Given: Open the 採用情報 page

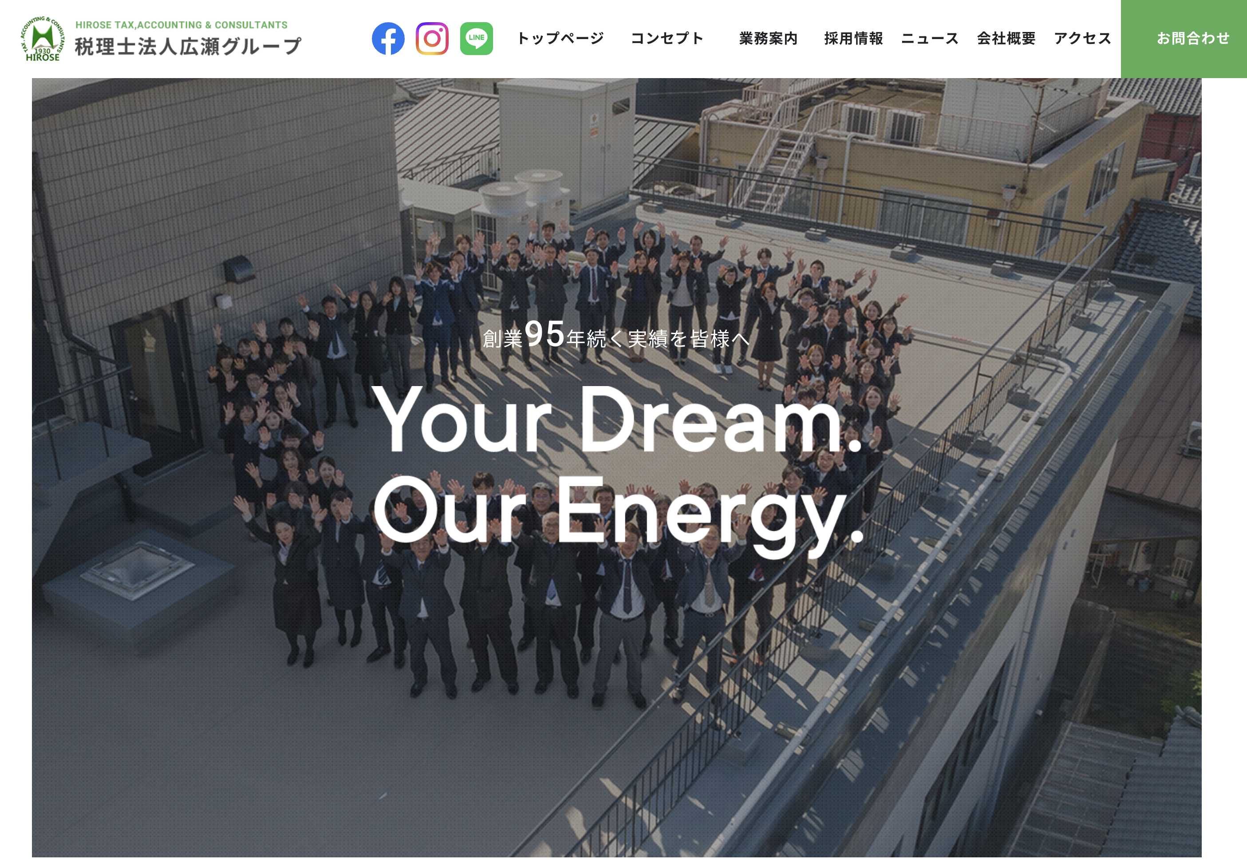Looking at the screenshot, I should (x=853, y=39).
